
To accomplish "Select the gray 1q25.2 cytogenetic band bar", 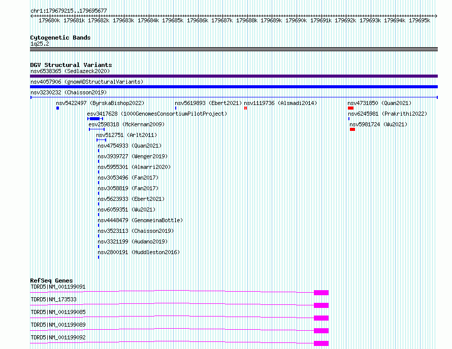I will click(x=234, y=49).
